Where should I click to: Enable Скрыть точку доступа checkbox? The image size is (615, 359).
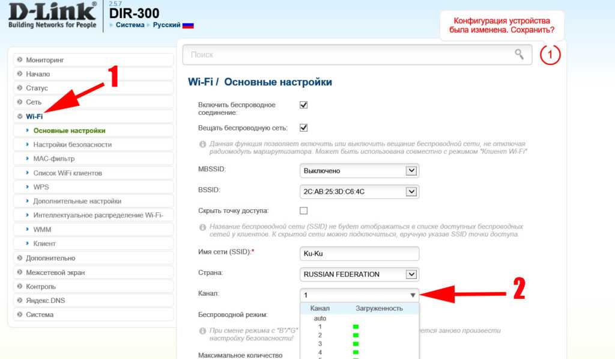click(303, 210)
